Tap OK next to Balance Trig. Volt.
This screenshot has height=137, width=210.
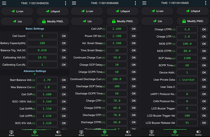(64, 50)
